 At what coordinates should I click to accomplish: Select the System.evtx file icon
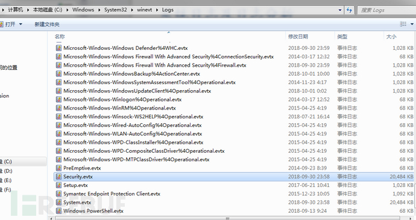[x=58, y=203]
